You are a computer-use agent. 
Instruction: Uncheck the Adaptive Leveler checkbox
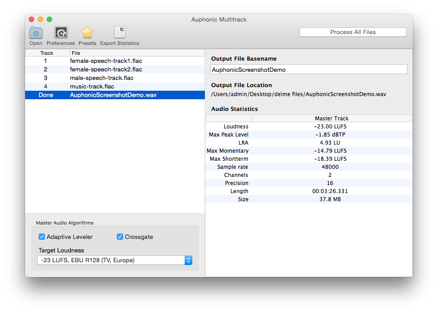coord(42,237)
